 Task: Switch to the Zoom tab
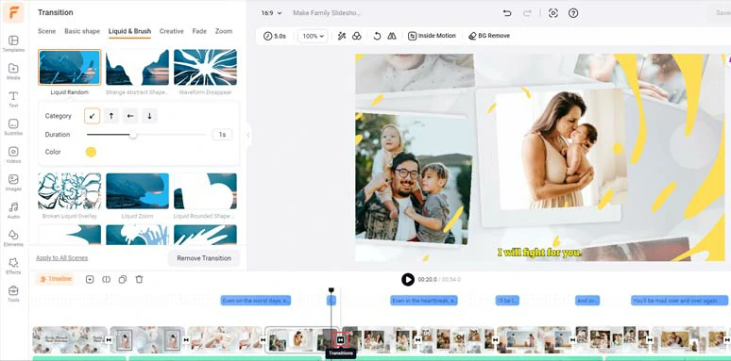pos(224,31)
